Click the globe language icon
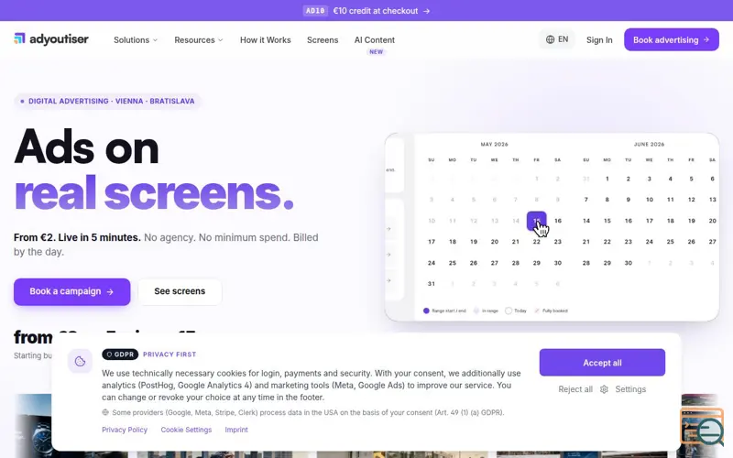 click(551, 39)
